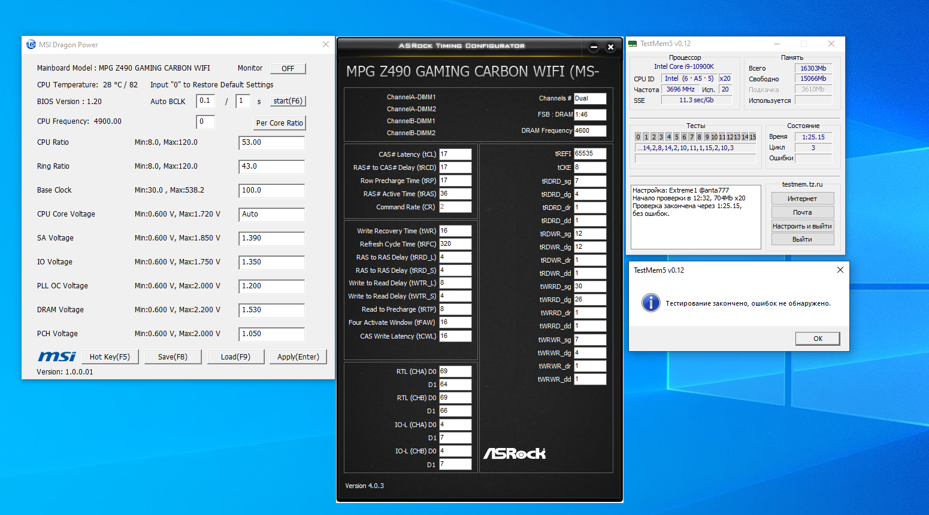Viewport: 929px width, 515px height.
Task: Focus the Ring Ratio value field
Action: [x=271, y=166]
